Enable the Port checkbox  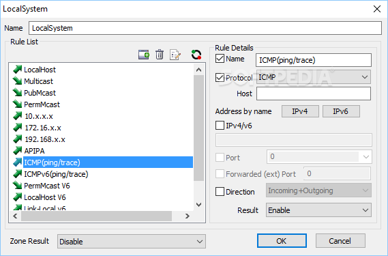coord(220,158)
